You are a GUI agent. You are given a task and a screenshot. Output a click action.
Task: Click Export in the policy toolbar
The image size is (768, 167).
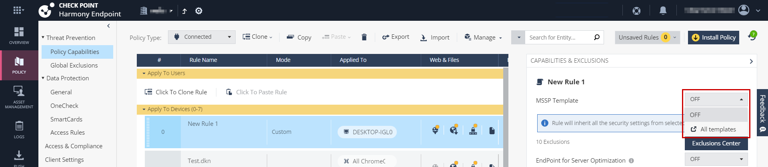click(396, 37)
